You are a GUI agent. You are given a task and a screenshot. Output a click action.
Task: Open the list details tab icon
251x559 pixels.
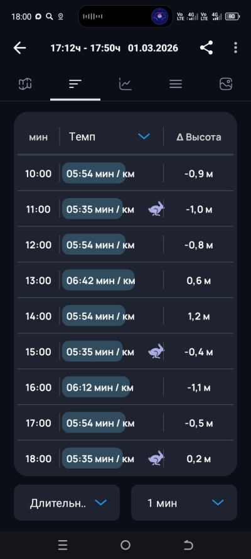click(x=176, y=84)
